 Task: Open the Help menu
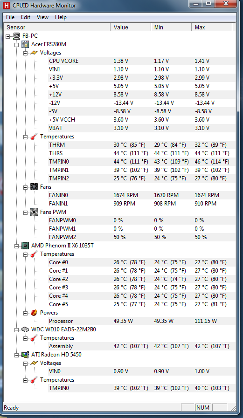click(61, 17)
